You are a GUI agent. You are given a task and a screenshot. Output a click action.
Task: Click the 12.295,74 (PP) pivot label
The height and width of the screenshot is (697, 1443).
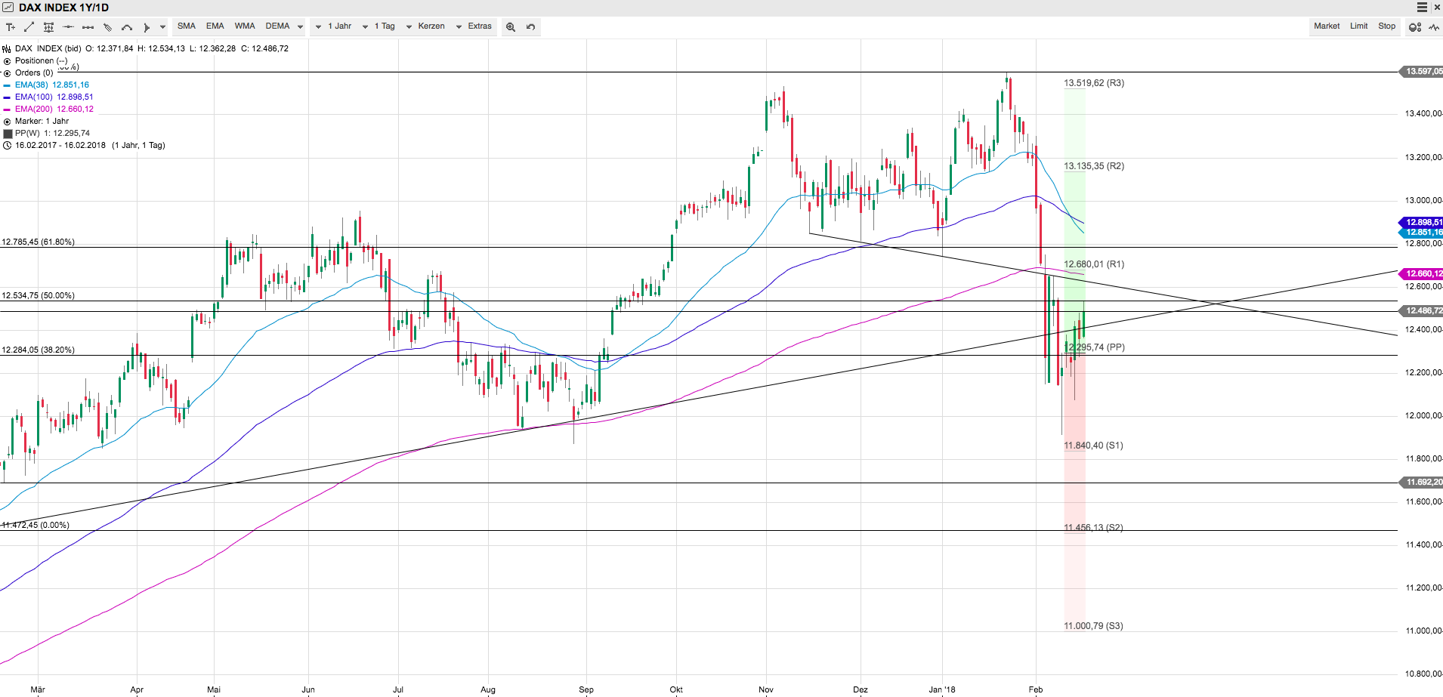1095,347
